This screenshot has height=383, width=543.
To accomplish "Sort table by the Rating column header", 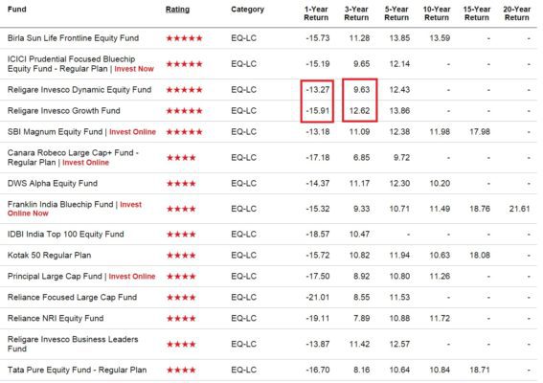I will (177, 10).
